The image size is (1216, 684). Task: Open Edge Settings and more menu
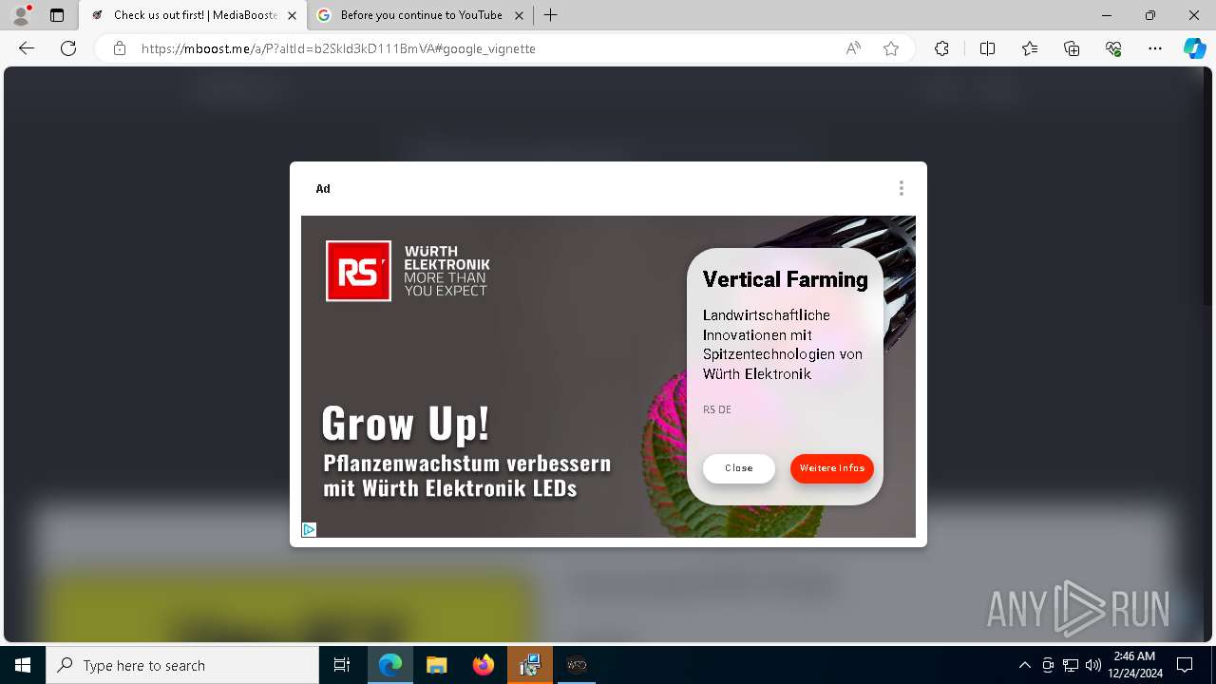pos(1155,48)
